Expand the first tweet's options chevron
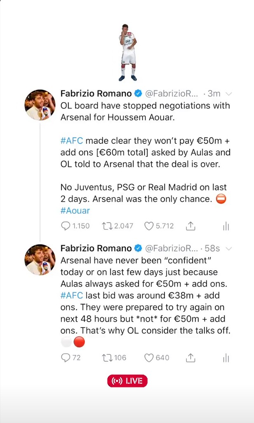The height and width of the screenshot is (423, 254). click(229, 94)
